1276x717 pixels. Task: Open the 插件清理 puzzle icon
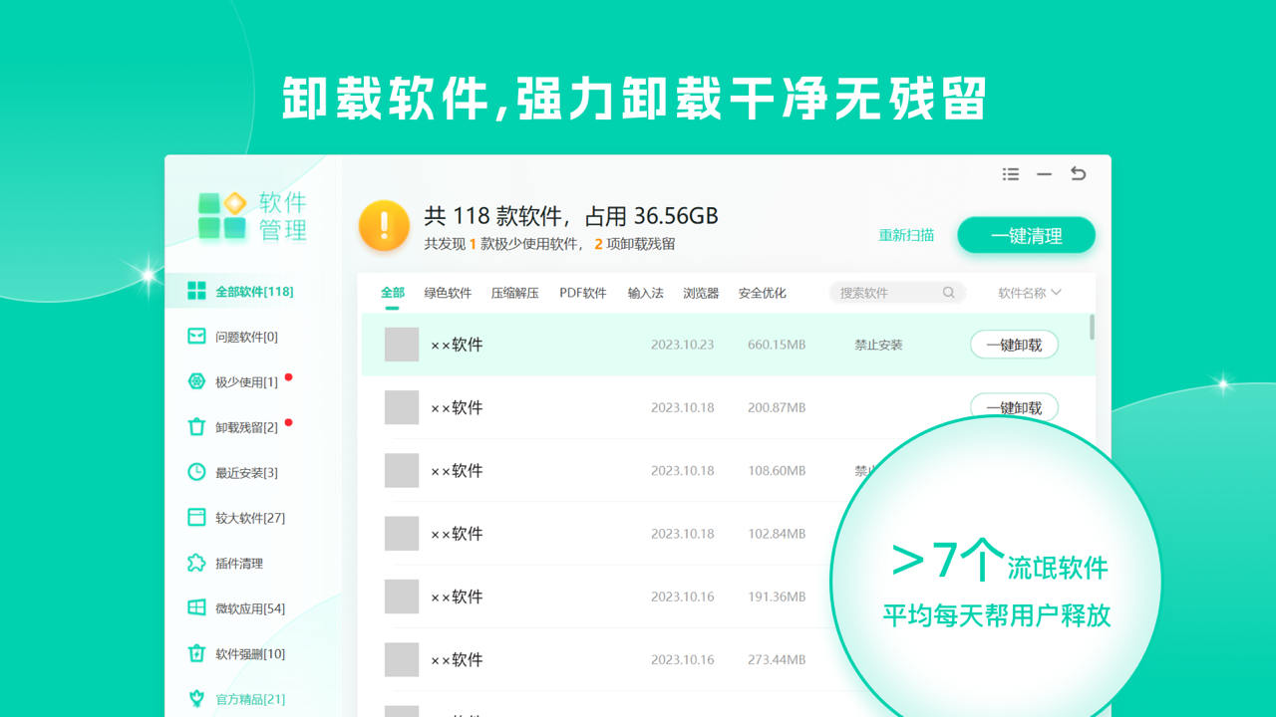pos(196,563)
